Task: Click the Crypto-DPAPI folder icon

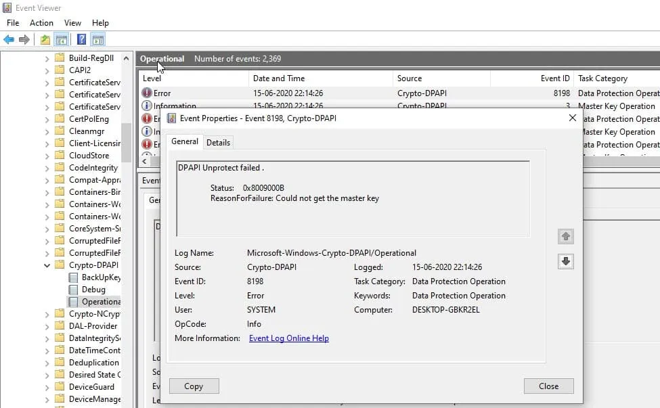Action: pos(60,265)
